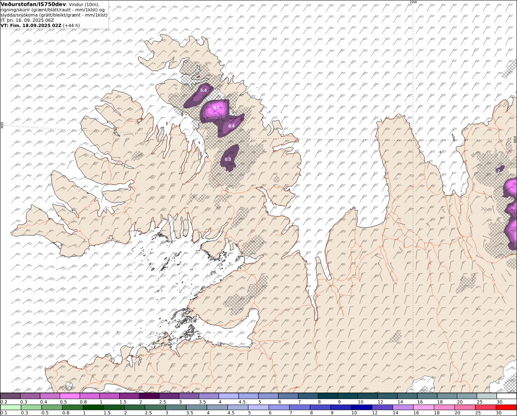The height and width of the screenshot is (416, 517).
Task: Select the white swatch at 30, upper row
Action: [506, 396]
